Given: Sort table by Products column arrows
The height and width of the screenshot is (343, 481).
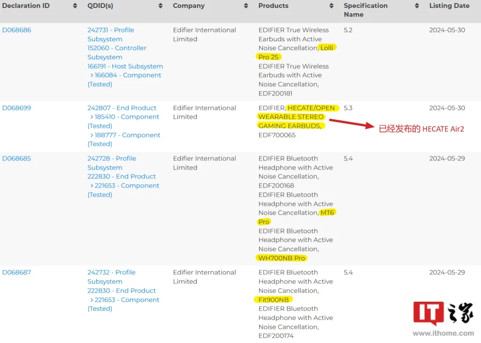Looking at the screenshot, I should [x=331, y=6].
